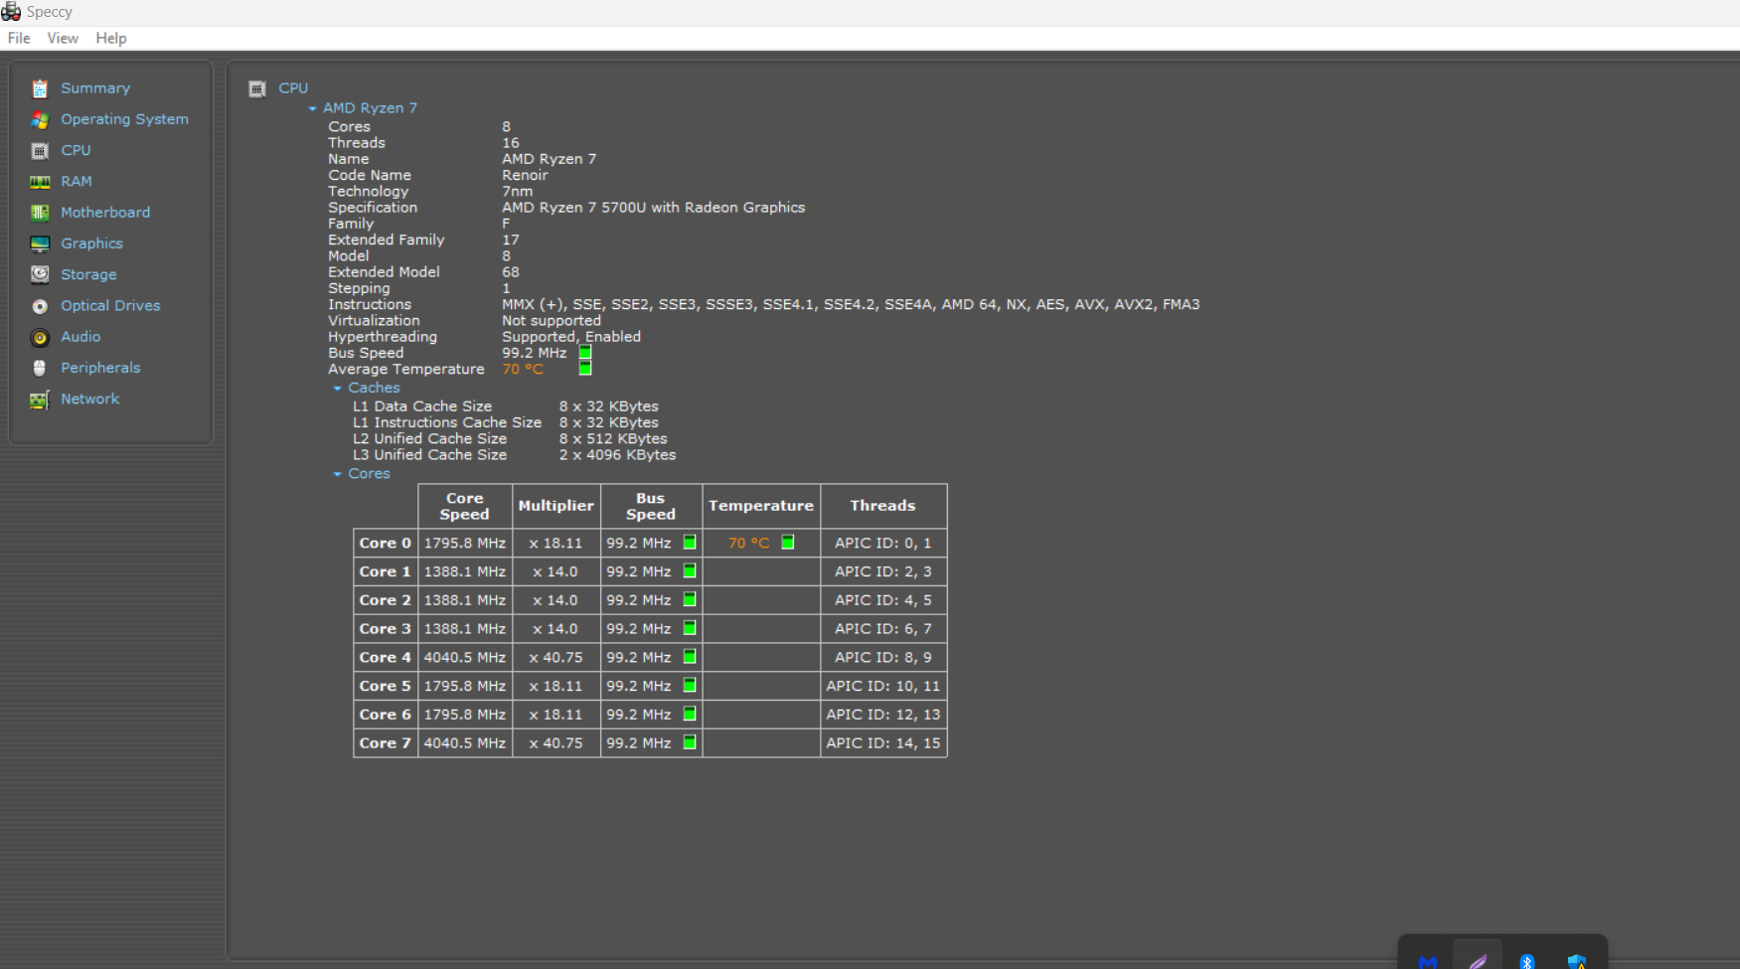Select the Core 7 row label
The image size is (1740, 969).
[386, 743]
